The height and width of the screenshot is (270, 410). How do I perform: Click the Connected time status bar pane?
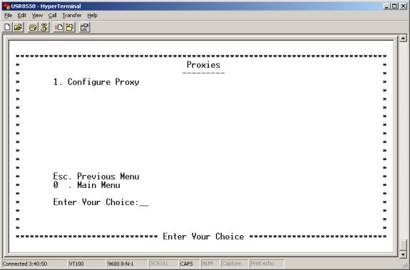tap(25, 264)
